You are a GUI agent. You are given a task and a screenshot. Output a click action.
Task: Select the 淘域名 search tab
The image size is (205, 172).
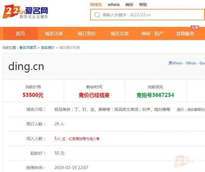click(x=96, y=5)
